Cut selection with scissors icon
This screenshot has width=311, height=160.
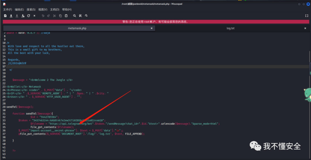point(54,16)
